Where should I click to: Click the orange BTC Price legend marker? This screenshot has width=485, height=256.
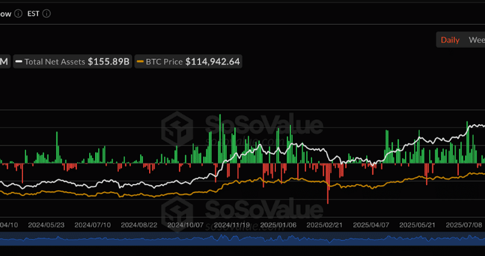[x=141, y=62]
